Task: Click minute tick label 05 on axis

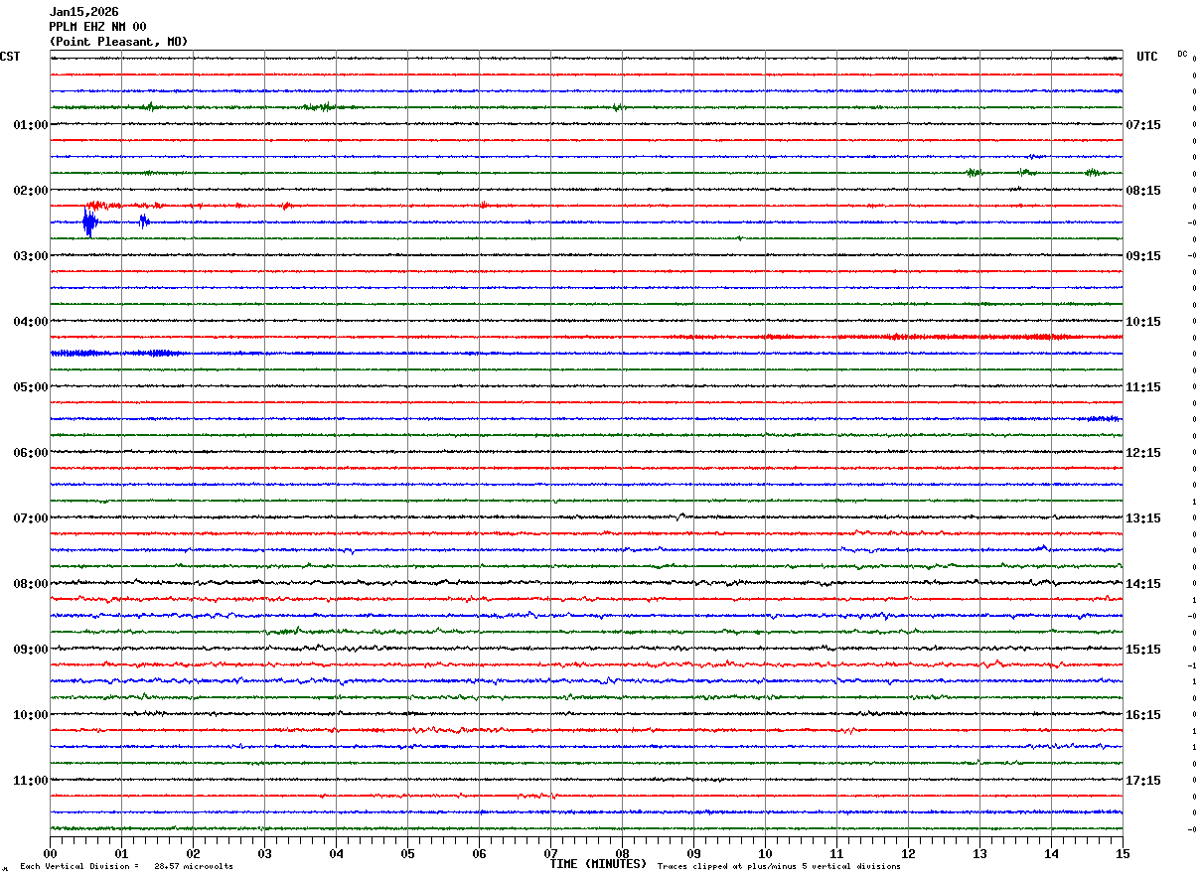Action: pos(407,853)
